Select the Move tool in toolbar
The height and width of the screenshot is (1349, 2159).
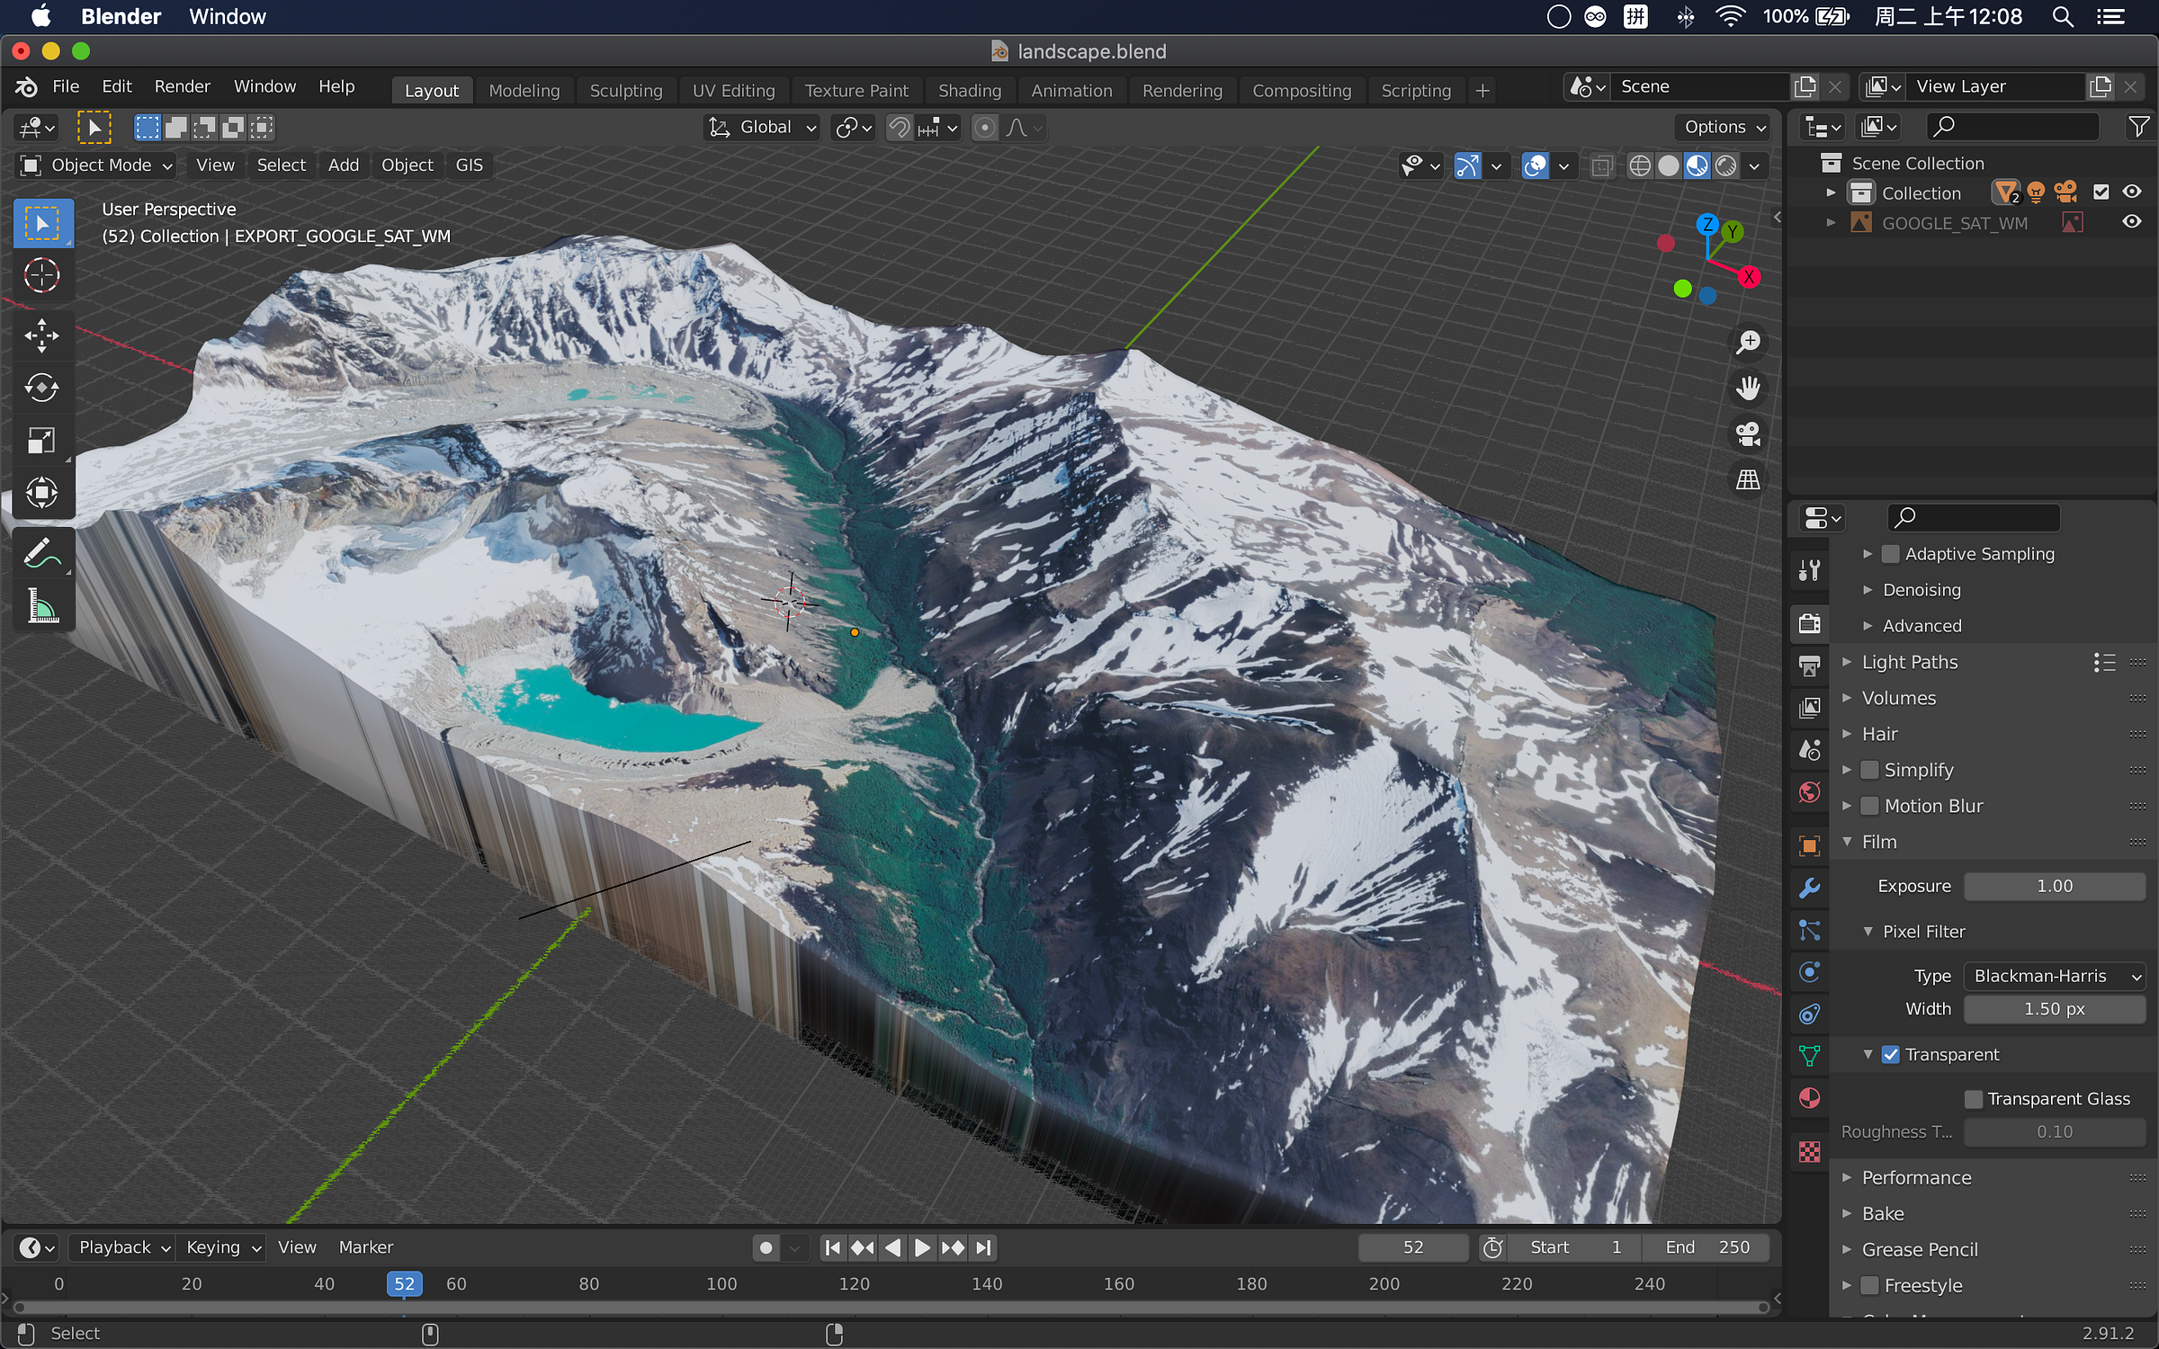pyautogui.click(x=41, y=335)
